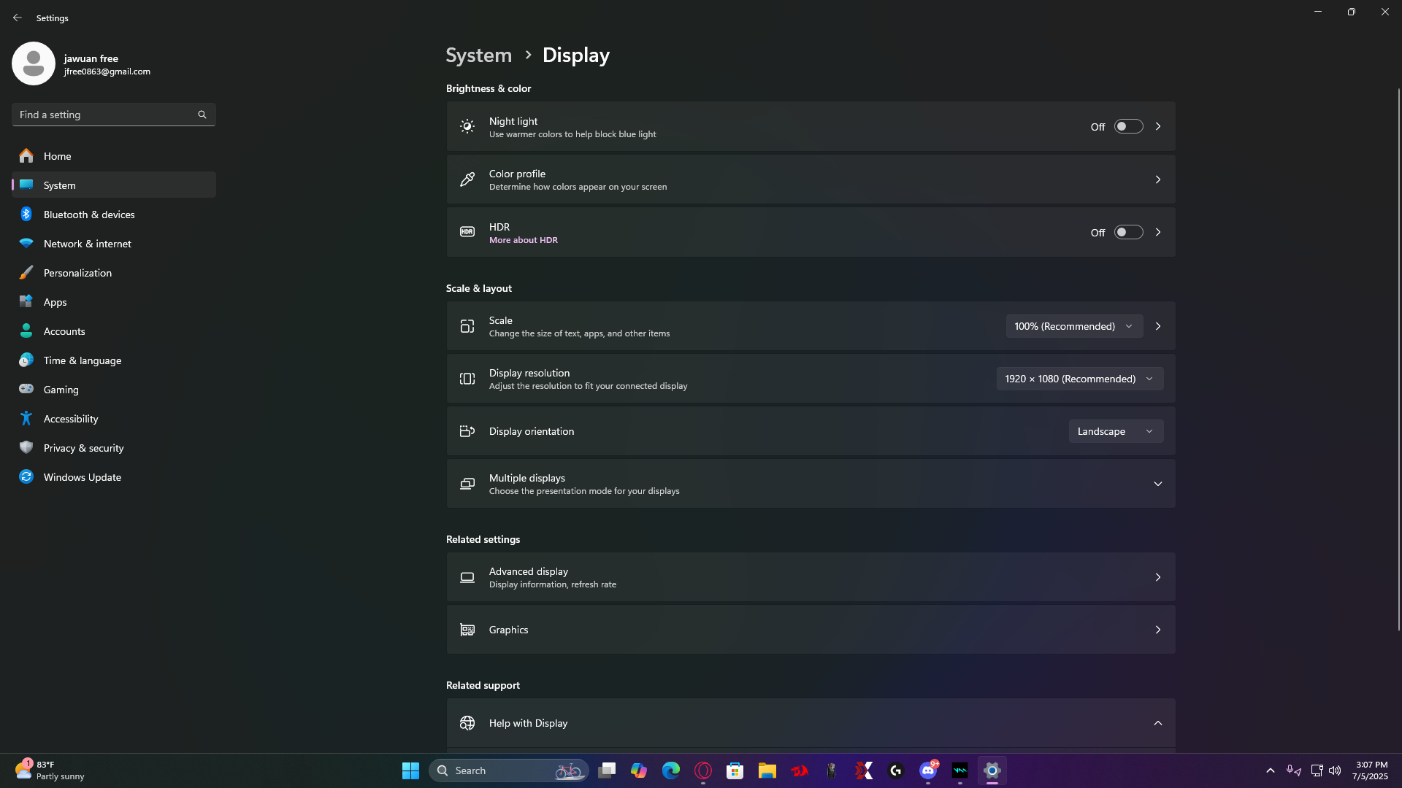Screen dimensions: 1402x788
Task: Enable the HDR toggle switch
Action: 1128,233
